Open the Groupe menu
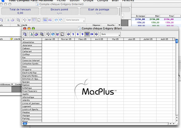Viewport: 181px width, 128px height. point(88,1)
